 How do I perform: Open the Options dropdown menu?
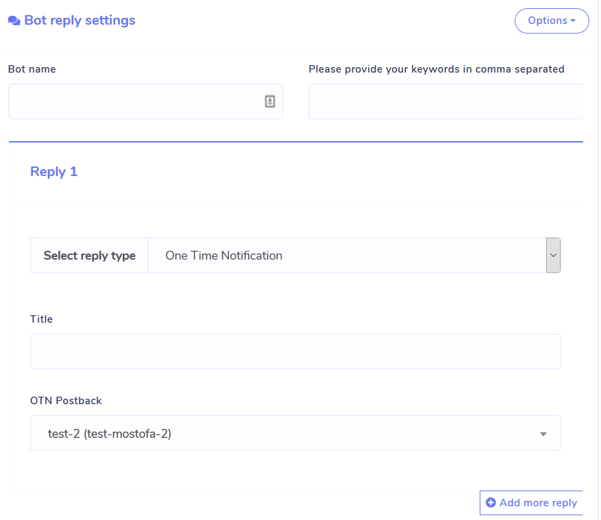click(x=552, y=21)
